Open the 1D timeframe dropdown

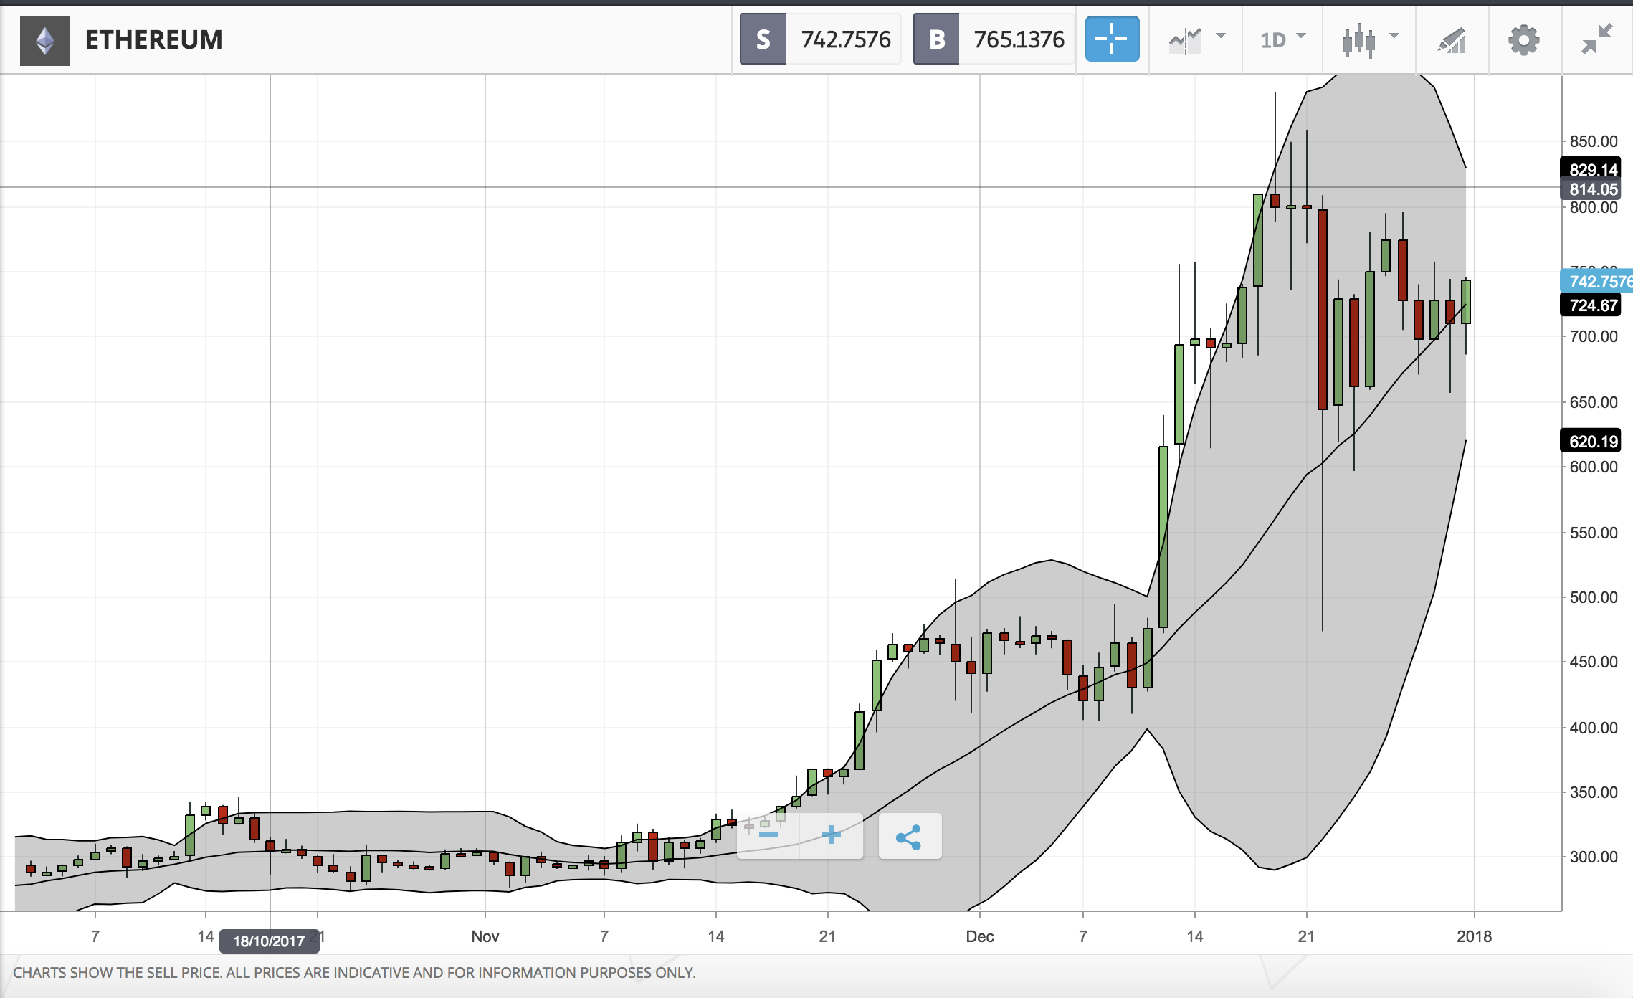pyautogui.click(x=1282, y=39)
